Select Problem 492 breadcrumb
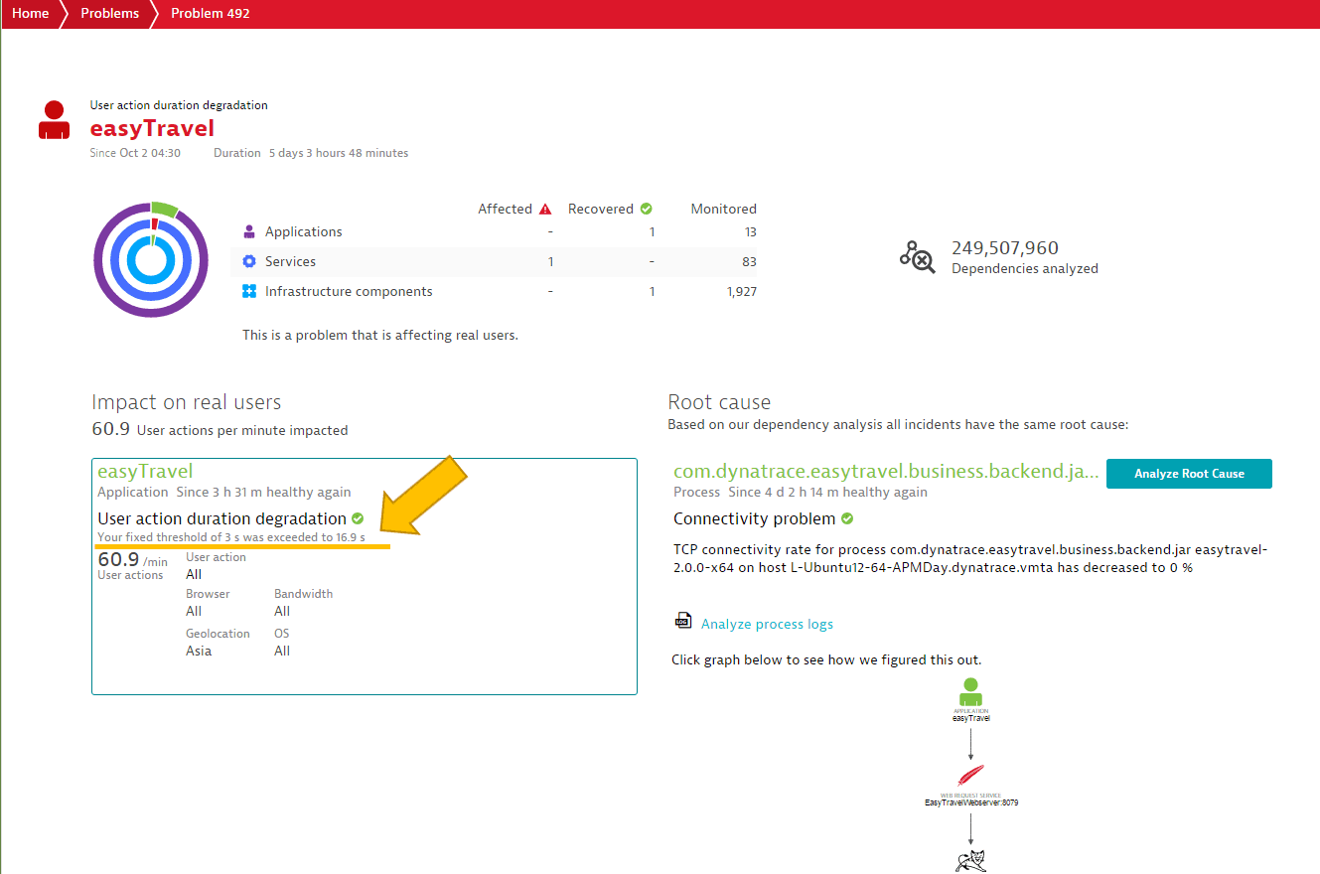Viewport: 1320px width, 874px height. pos(211,14)
